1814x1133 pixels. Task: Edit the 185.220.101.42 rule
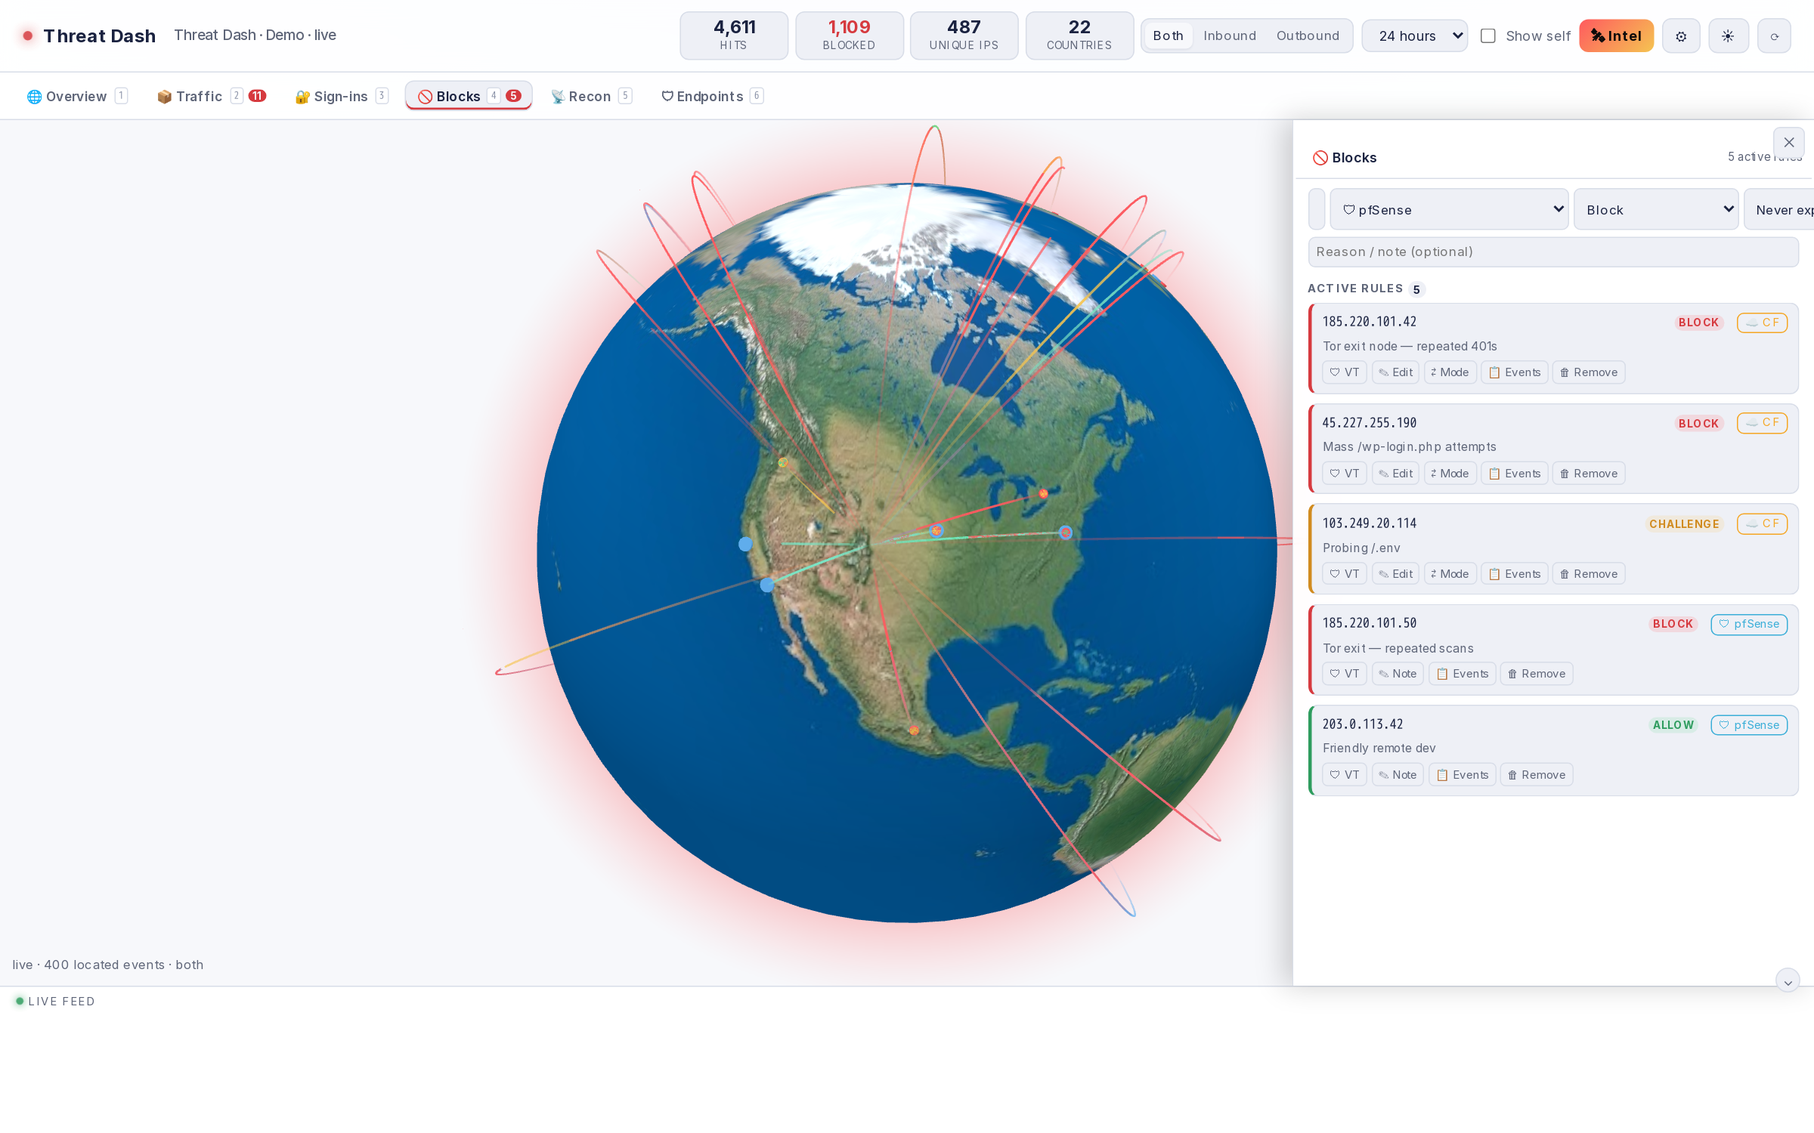1395,372
